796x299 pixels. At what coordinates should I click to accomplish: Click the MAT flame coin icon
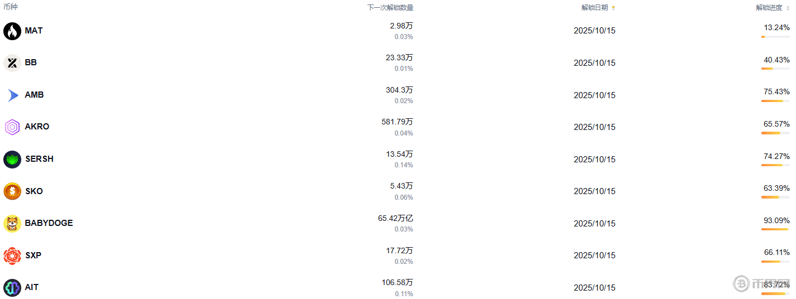pos(12,31)
